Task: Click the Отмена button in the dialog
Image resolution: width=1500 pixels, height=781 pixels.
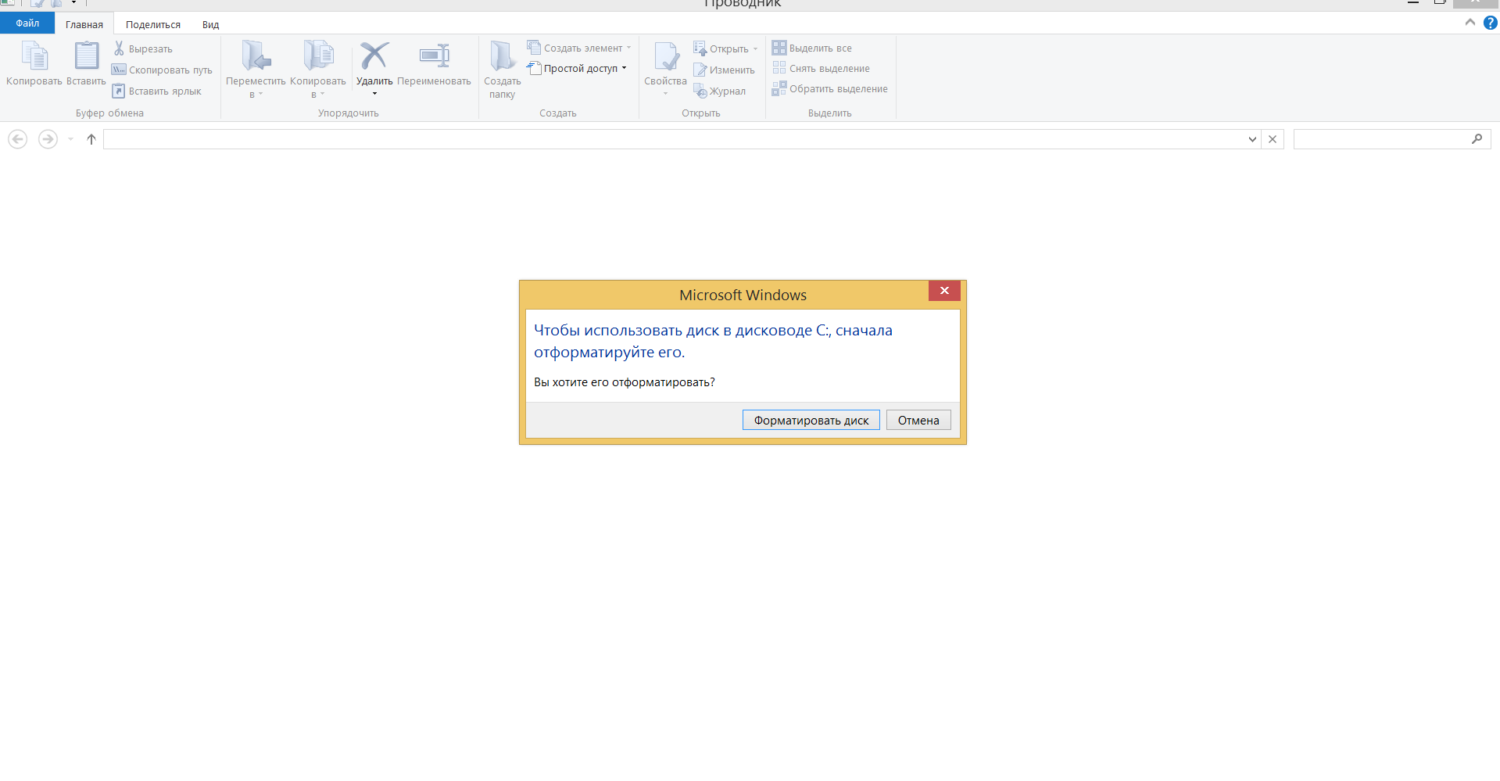Action: (x=918, y=420)
